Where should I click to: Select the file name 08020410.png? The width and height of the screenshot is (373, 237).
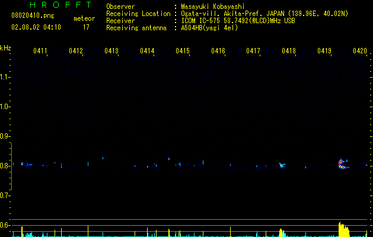click(33, 16)
